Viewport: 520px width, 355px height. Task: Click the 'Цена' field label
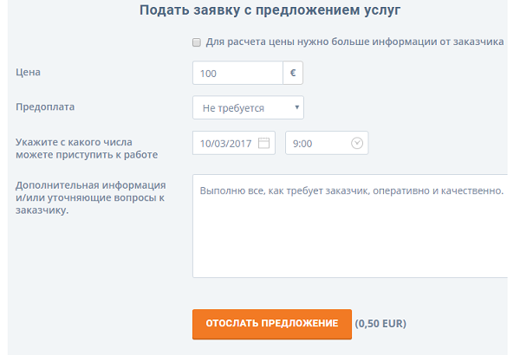(29, 74)
